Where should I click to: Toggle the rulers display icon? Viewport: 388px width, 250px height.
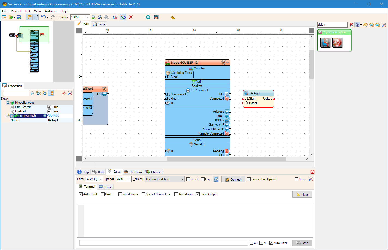[29, 17]
